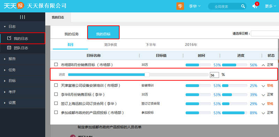This screenshot has width=279, height=137.
Task: Click the 25% progress value
Action: coord(254,86)
